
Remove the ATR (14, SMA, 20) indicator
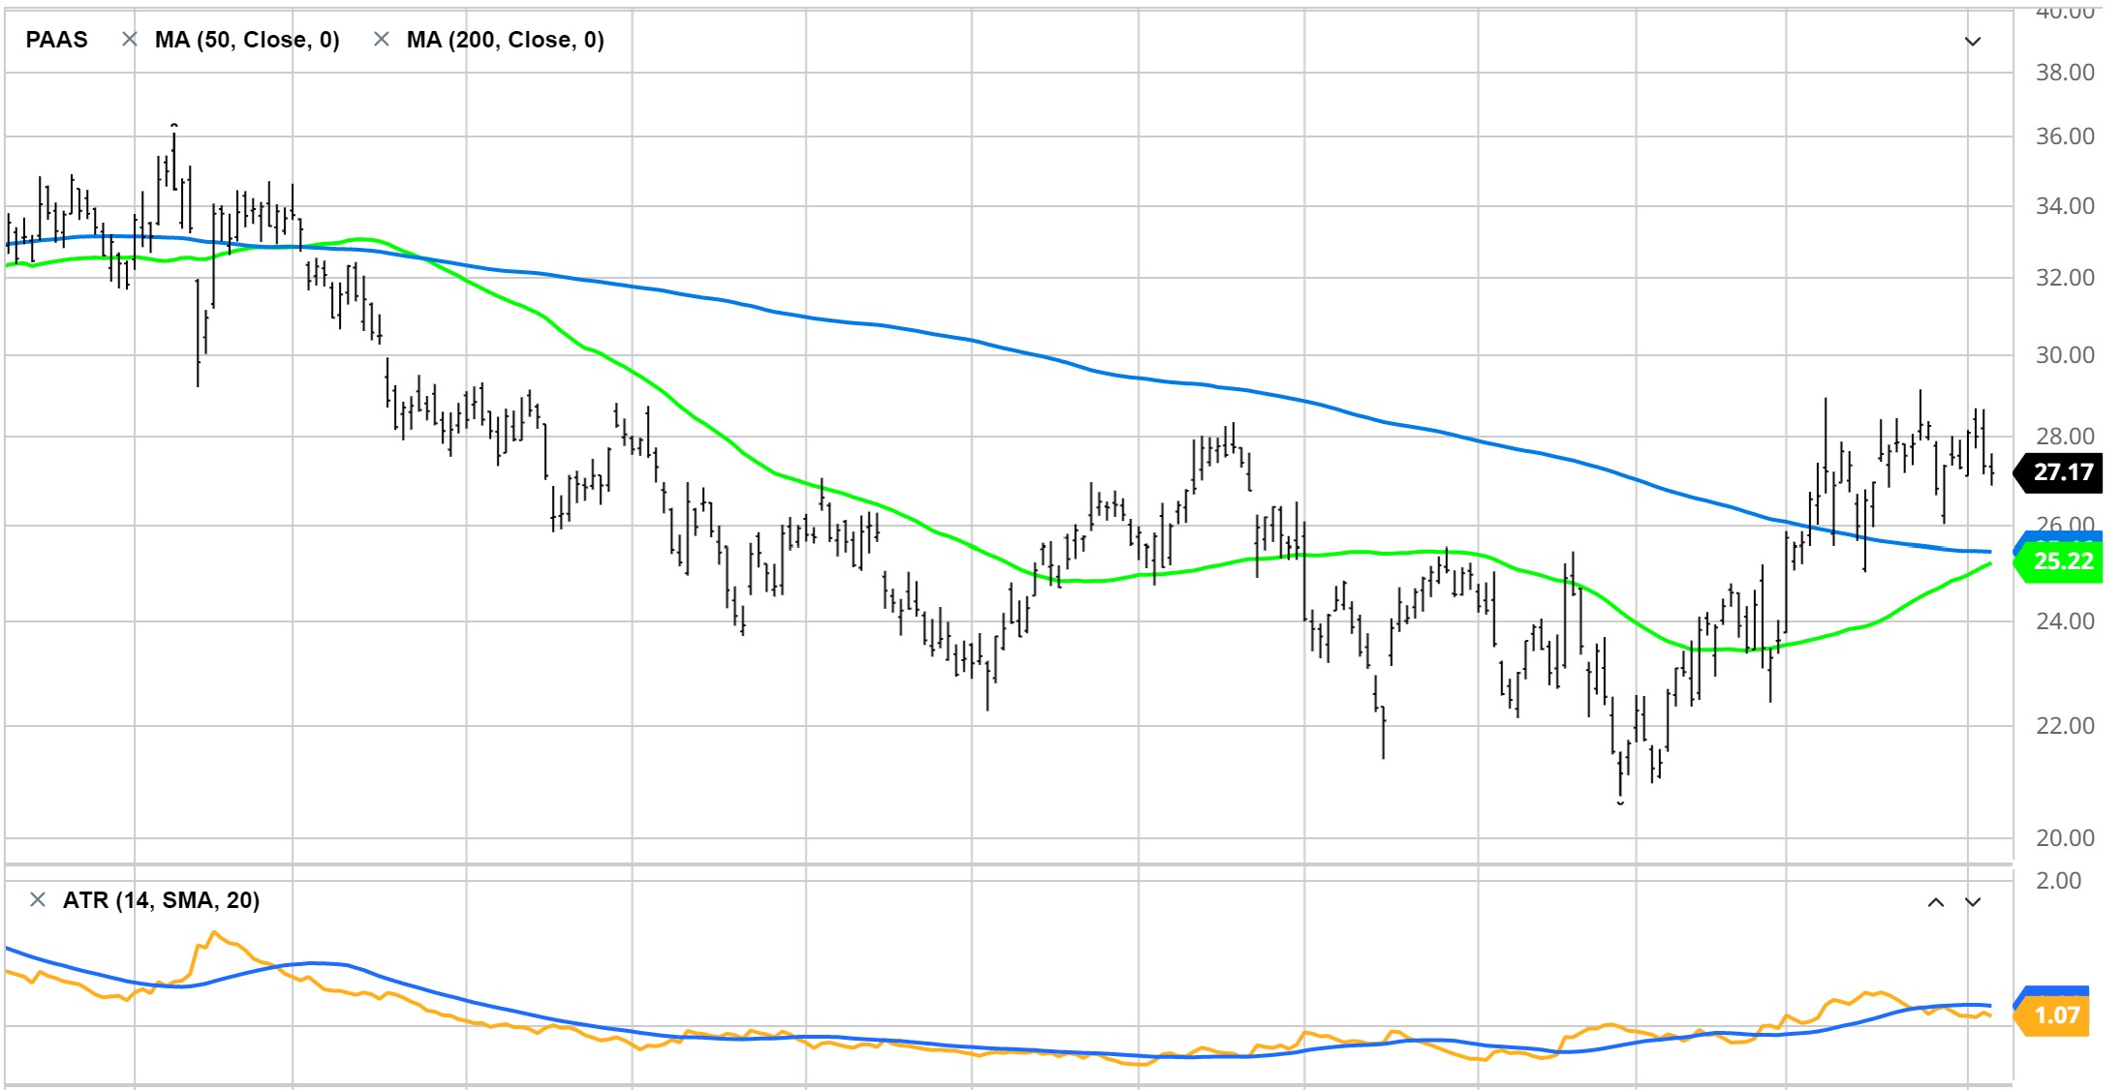point(38,900)
